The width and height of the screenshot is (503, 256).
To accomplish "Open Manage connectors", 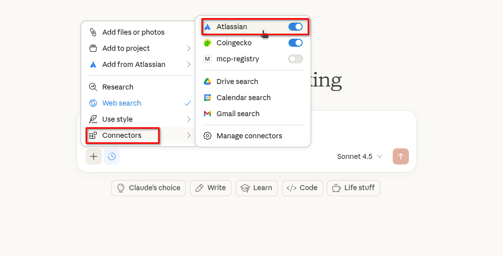I will point(253,136).
